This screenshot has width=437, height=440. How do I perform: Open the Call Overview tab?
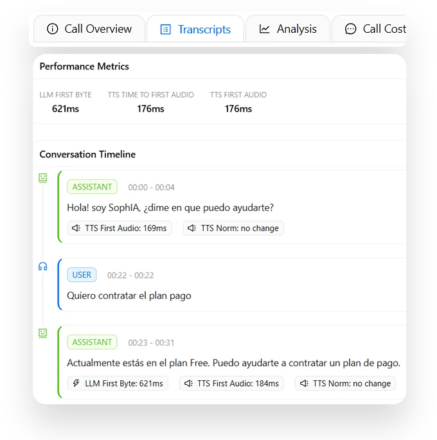[89, 29]
